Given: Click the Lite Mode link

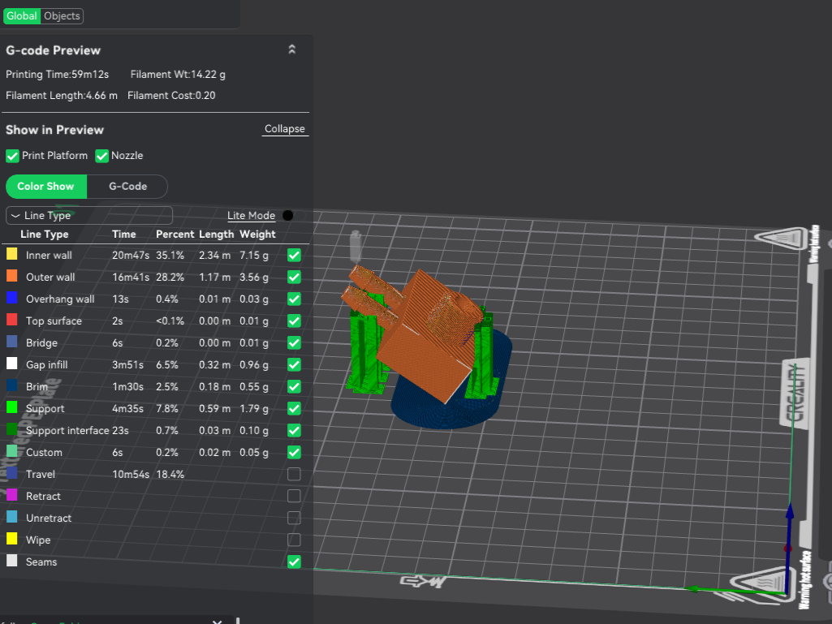Looking at the screenshot, I should (252, 215).
